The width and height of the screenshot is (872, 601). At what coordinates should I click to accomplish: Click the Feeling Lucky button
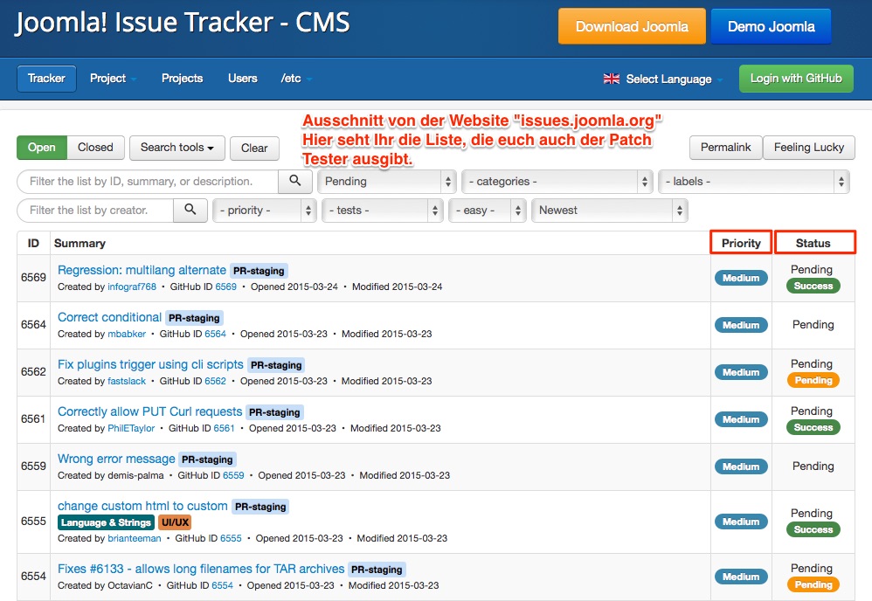click(808, 148)
